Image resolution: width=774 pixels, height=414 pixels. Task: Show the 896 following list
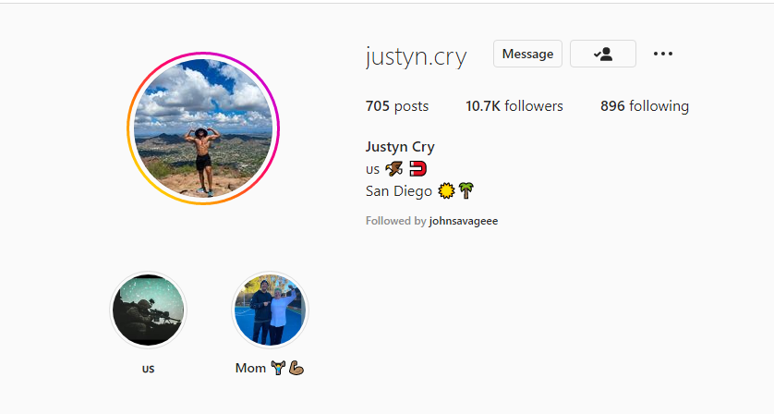coord(644,106)
